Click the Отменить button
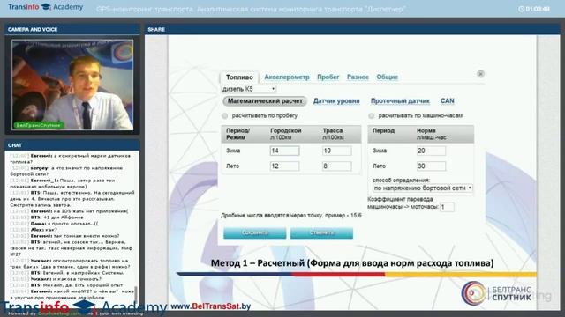 pos(321,232)
